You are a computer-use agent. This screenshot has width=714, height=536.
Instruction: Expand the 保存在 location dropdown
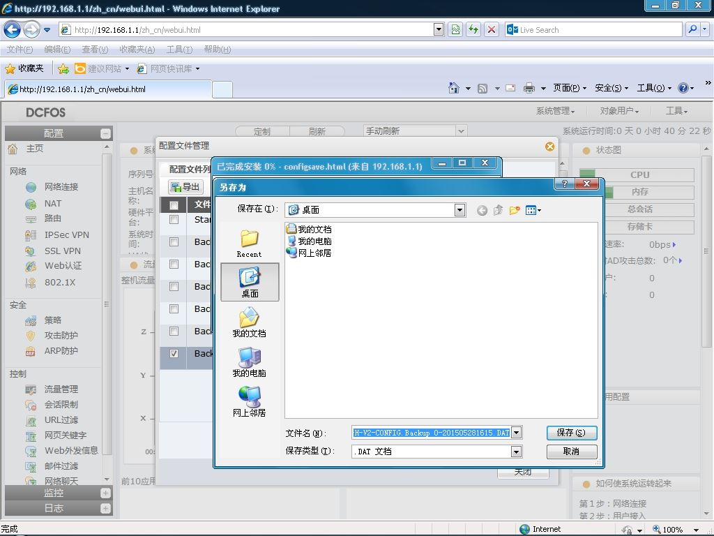459,209
